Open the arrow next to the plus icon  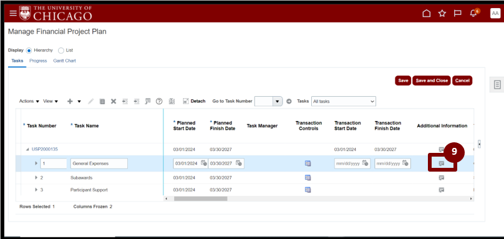point(79,101)
